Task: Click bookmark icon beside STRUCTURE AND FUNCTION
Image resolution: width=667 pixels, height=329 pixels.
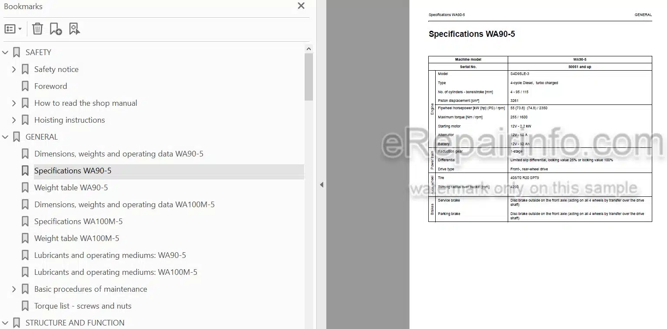Action: [16, 323]
